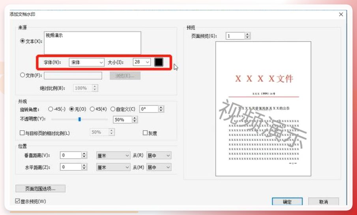Cancel with the 取消 button
Image resolution: width=357 pixels, height=215 pixels.
tap(323, 202)
